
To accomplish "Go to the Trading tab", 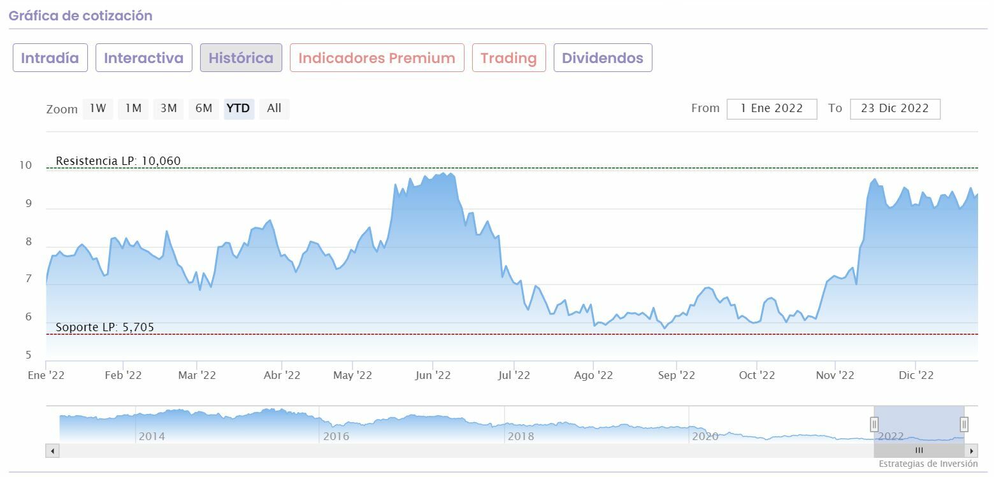I will [508, 58].
